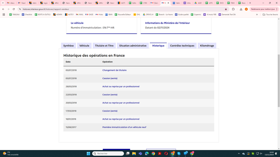Open the Situation administrative tab
Viewport: 280px width, 157px height.
(133, 46)
